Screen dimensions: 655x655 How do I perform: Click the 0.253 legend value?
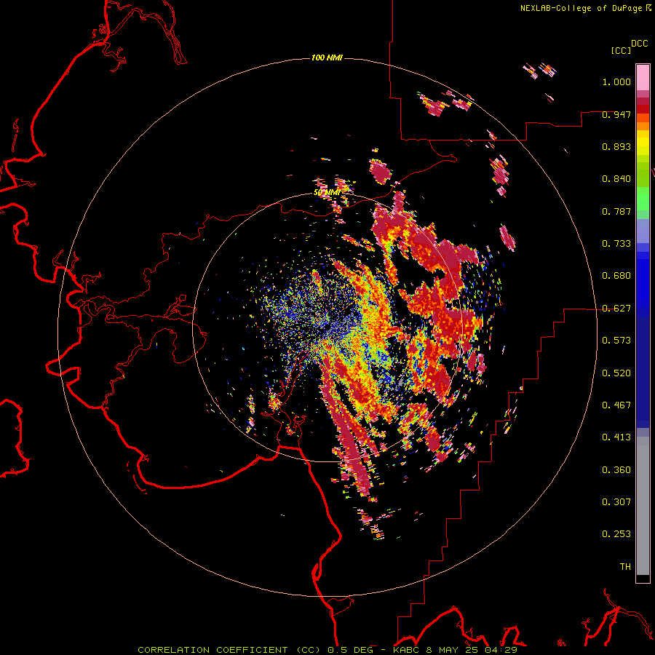pyautogui.click(x=616, y=534)
